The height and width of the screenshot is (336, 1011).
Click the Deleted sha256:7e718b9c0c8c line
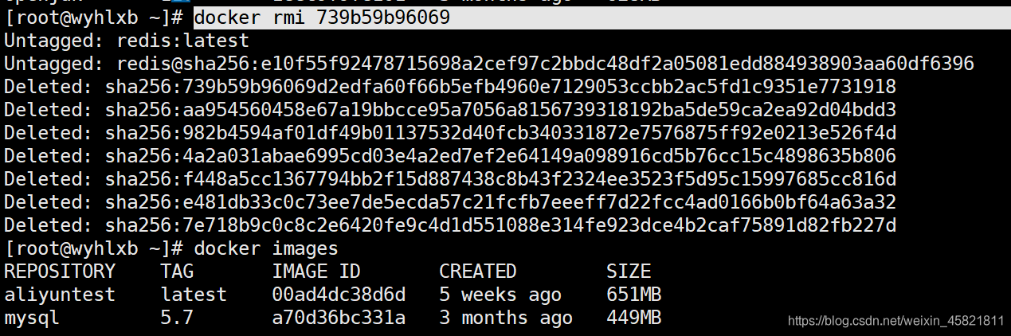click(x=450, y=225)
